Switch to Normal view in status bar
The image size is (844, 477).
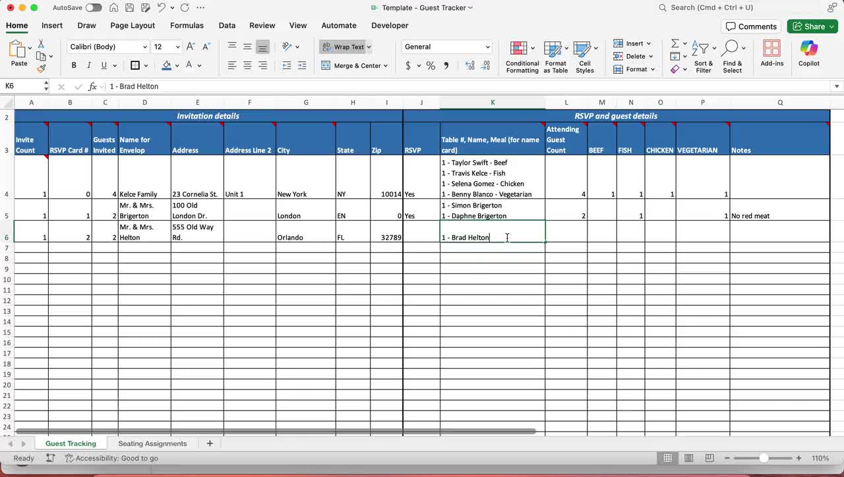tap(668, 458)
